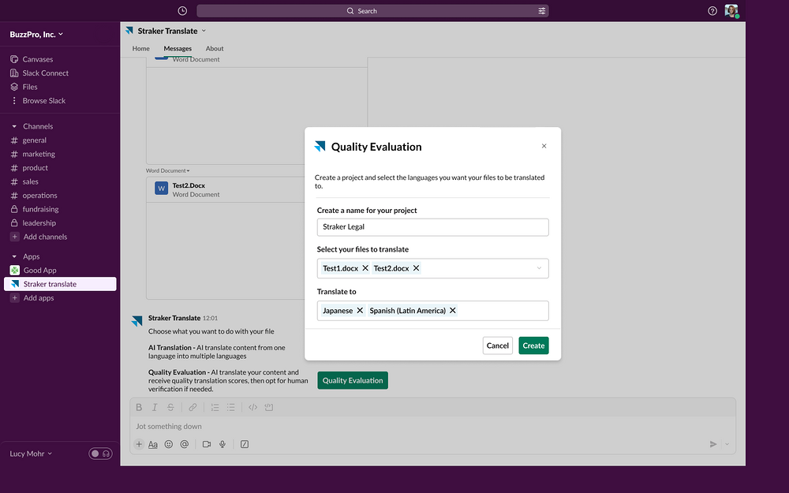Screen dimensions: 789x493
Task: Switch to the Messages tab
Action: coord(178,49)
